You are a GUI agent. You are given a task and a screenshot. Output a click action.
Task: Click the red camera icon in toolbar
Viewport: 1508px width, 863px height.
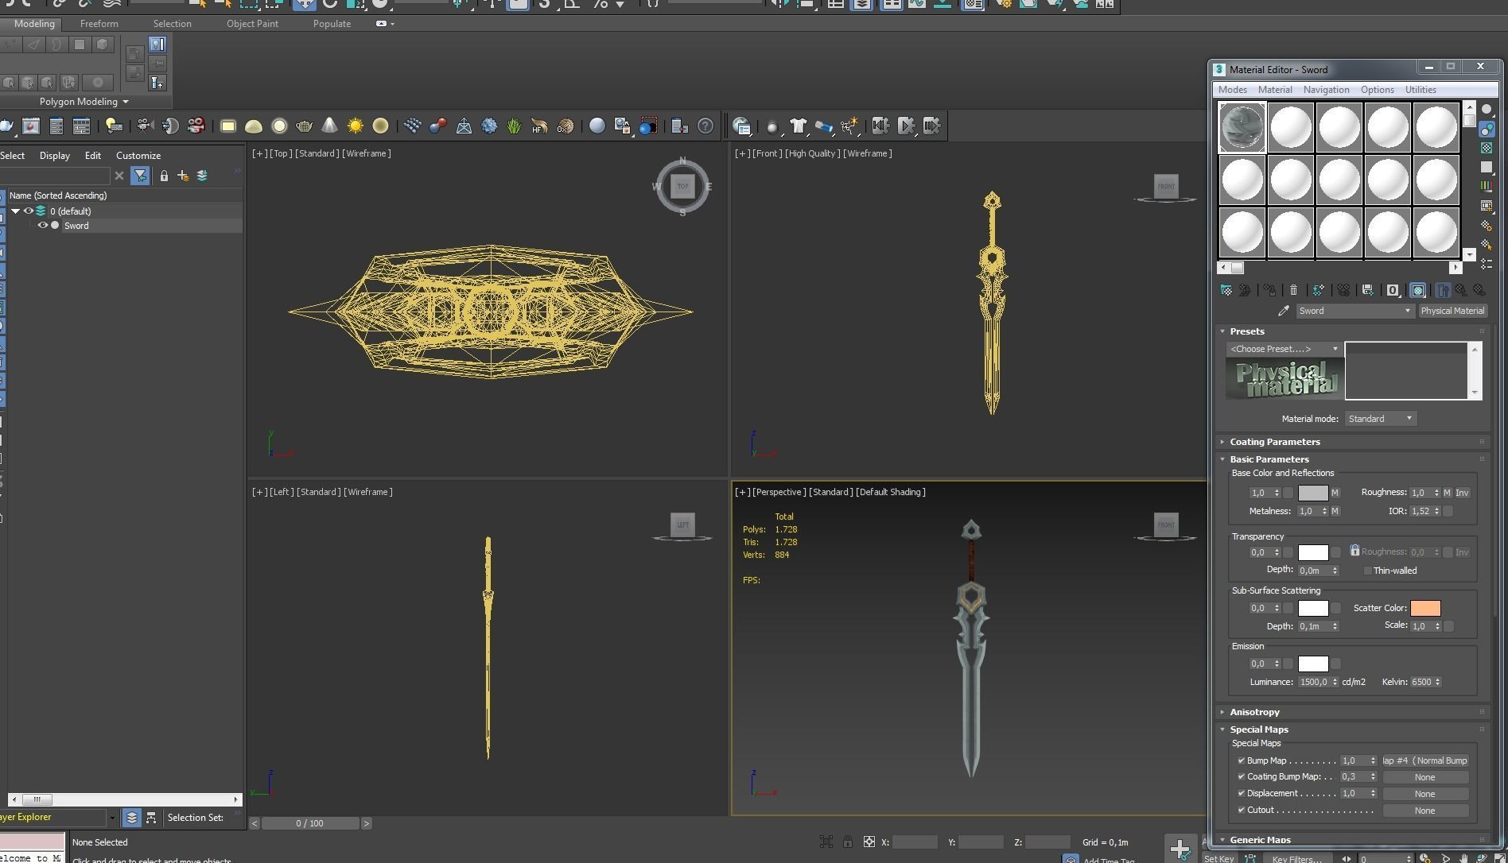[196, 126]
